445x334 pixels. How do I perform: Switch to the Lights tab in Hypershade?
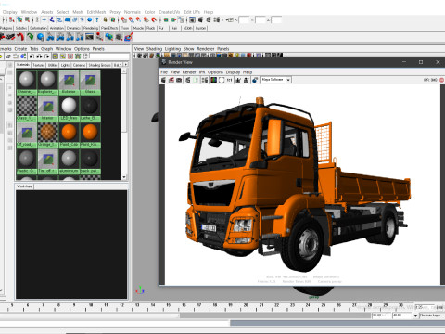pyautogui.click(x=65, y=65)
